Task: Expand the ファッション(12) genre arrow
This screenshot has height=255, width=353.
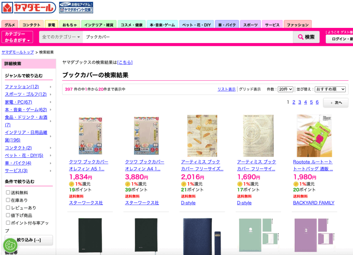Action: [51, 86]
